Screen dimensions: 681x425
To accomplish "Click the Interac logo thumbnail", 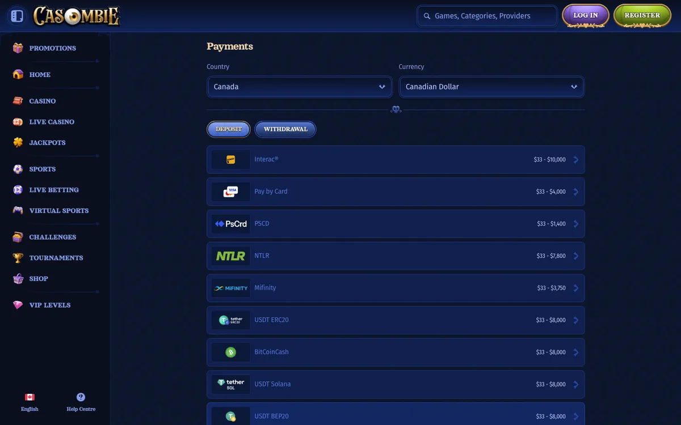I will [231, 160].
